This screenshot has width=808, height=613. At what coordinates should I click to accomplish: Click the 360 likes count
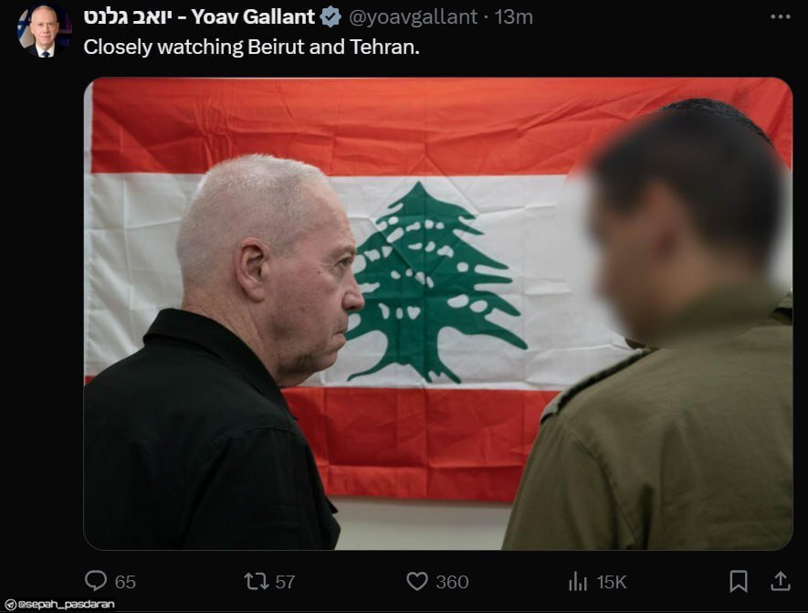click(x=452, y=582)
